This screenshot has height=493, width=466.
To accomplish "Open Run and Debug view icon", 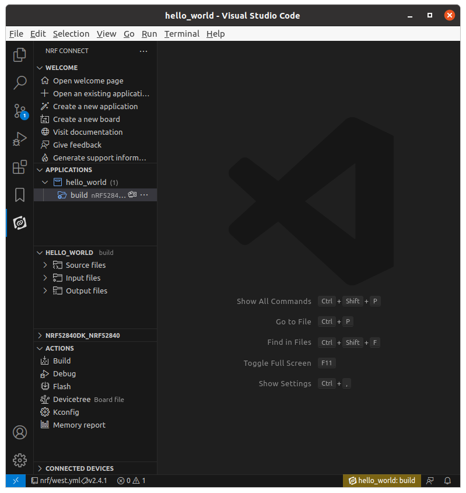I will click(x=19, y=139).
